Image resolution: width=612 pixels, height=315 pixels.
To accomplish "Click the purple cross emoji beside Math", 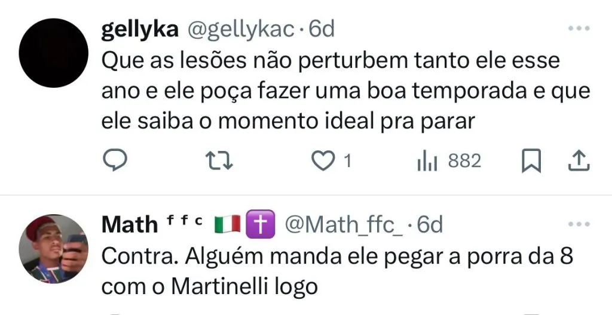I will click(260, 225).
